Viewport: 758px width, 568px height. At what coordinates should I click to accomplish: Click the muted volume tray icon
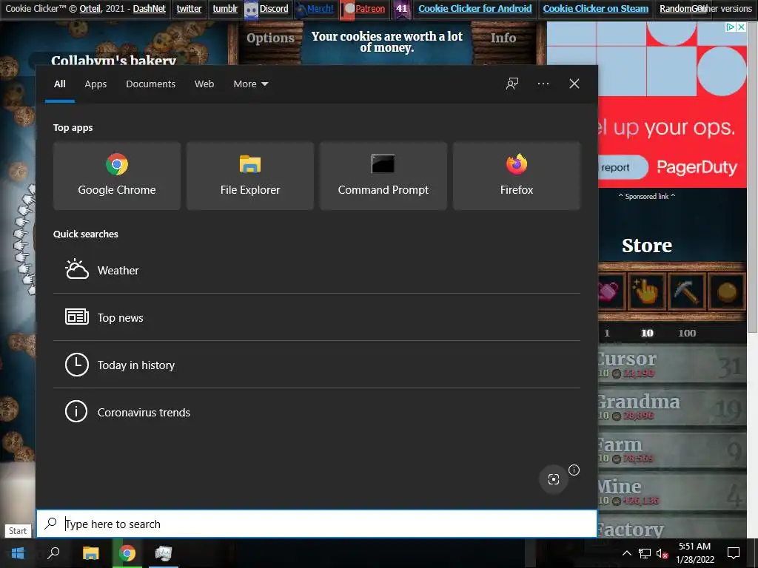point(662,553)
